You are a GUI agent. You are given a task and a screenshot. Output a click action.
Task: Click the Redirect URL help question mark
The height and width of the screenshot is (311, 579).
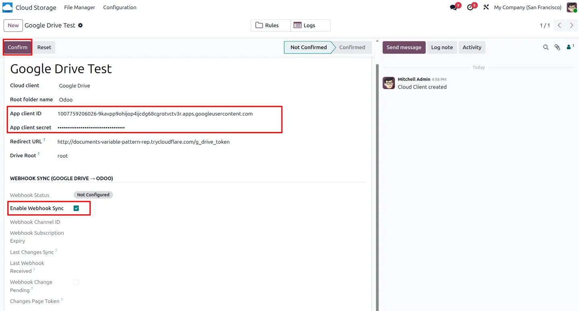pyautogui.click(x=45, y=140)
